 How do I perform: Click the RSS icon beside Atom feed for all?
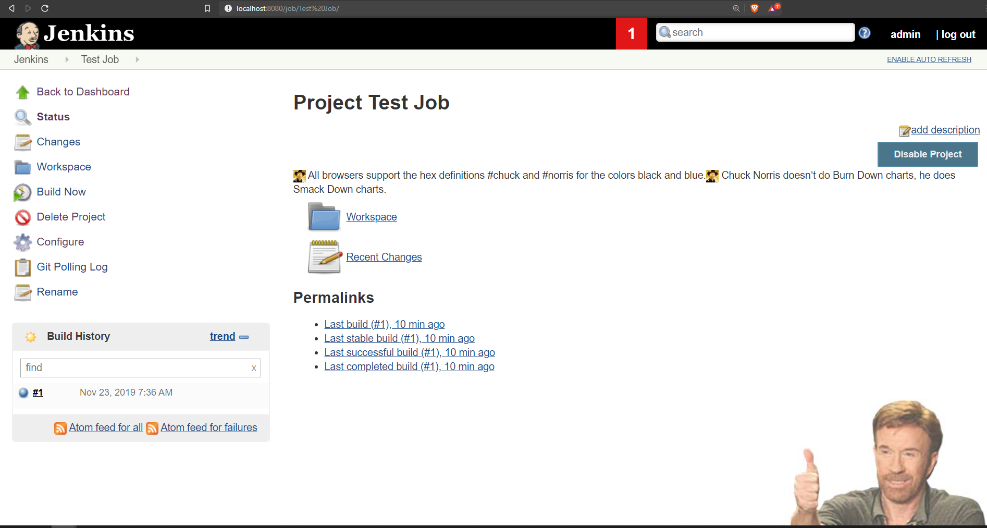[x=60, y=428]
